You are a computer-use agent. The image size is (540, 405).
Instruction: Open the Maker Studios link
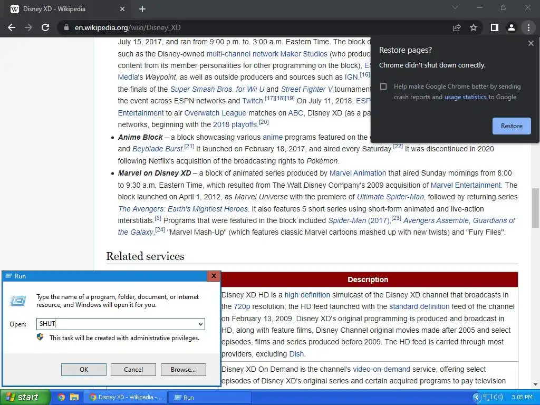(x=303, y=54)
